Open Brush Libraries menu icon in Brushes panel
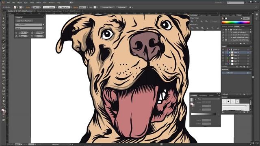The height and width of the screenshot is (146, 260). pos(223,112)
